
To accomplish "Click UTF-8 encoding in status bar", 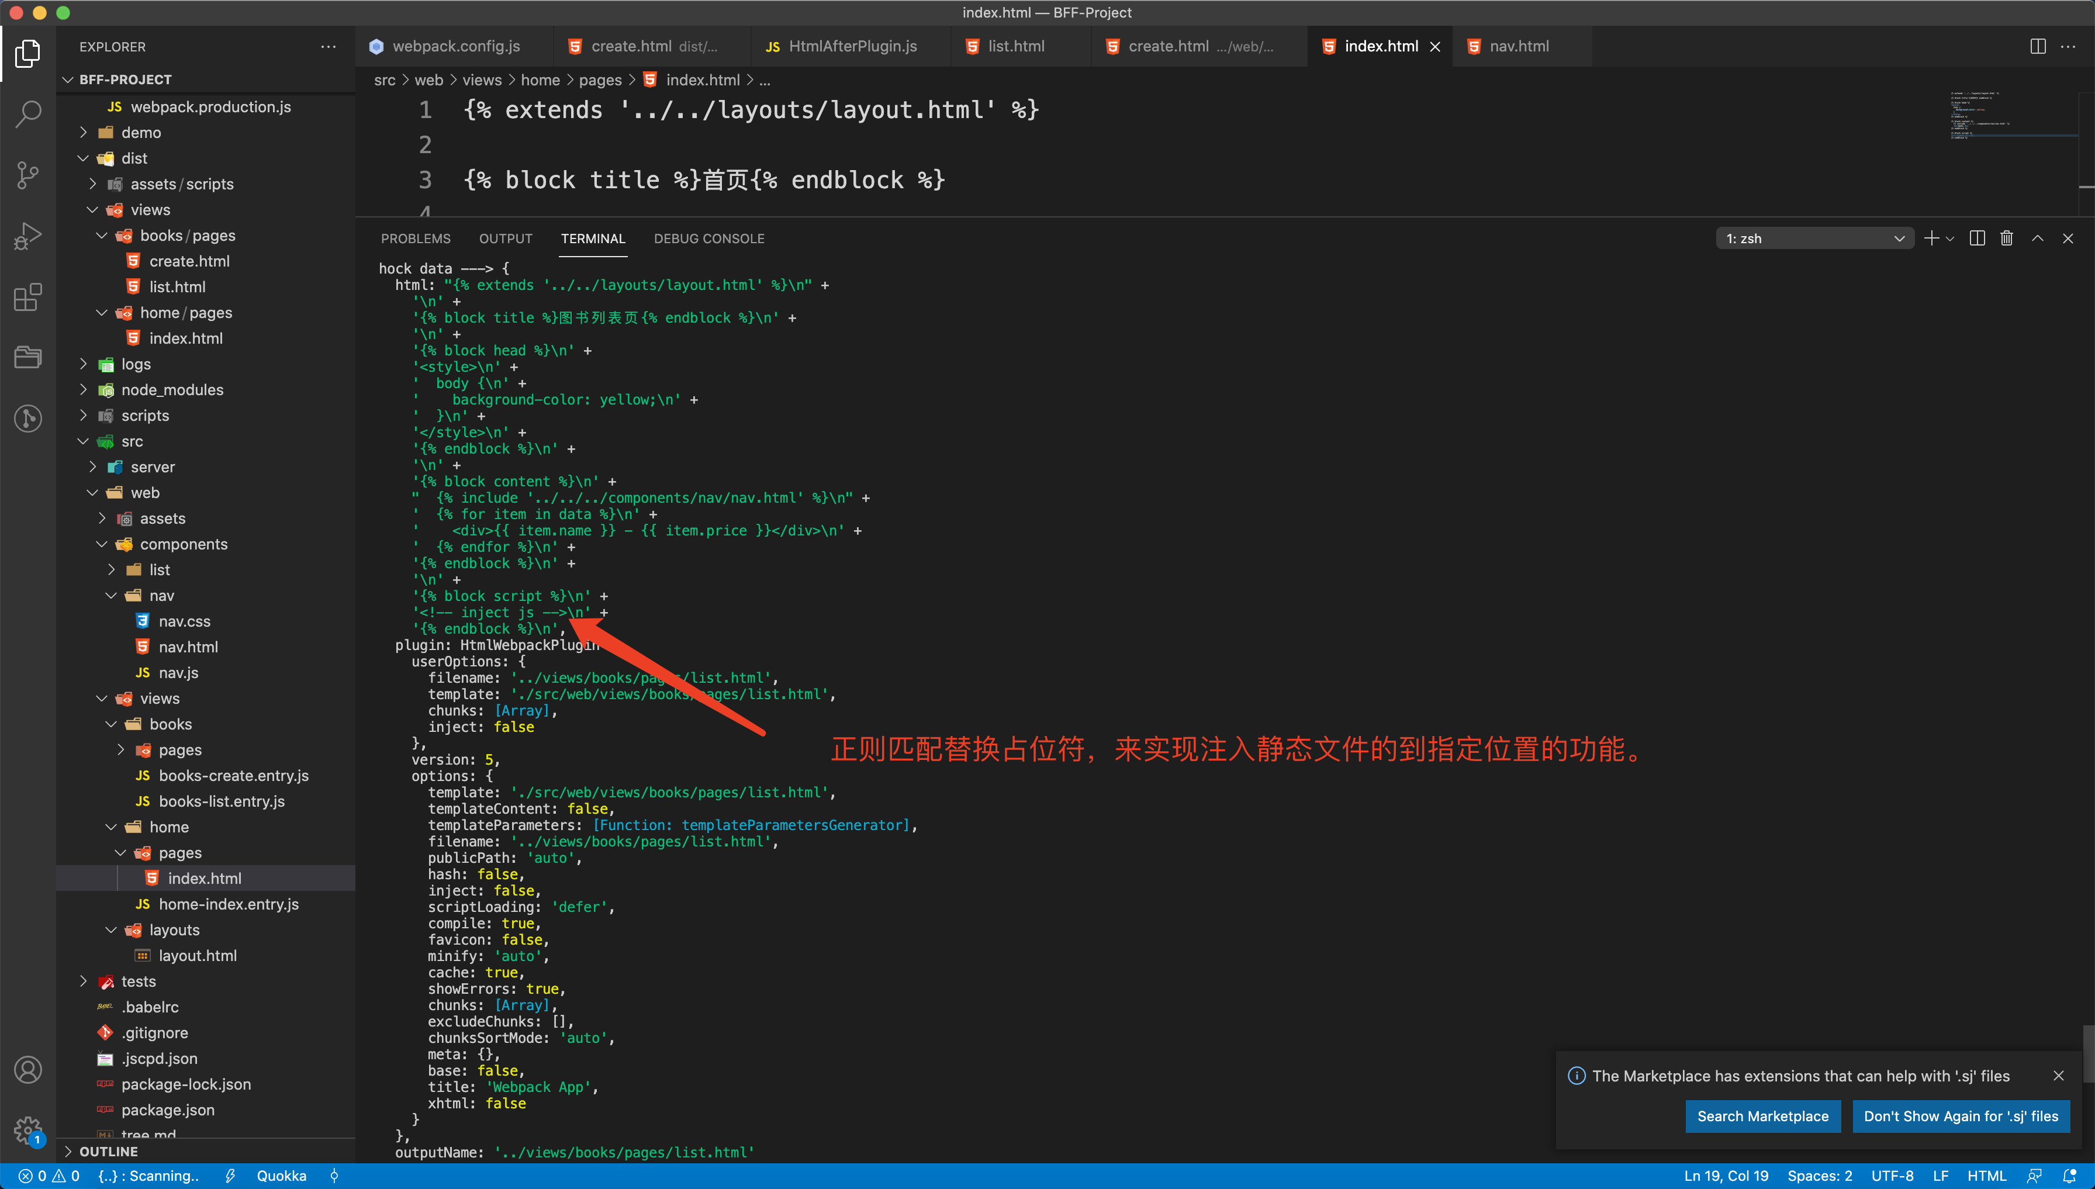I will coord(1892,1176).
